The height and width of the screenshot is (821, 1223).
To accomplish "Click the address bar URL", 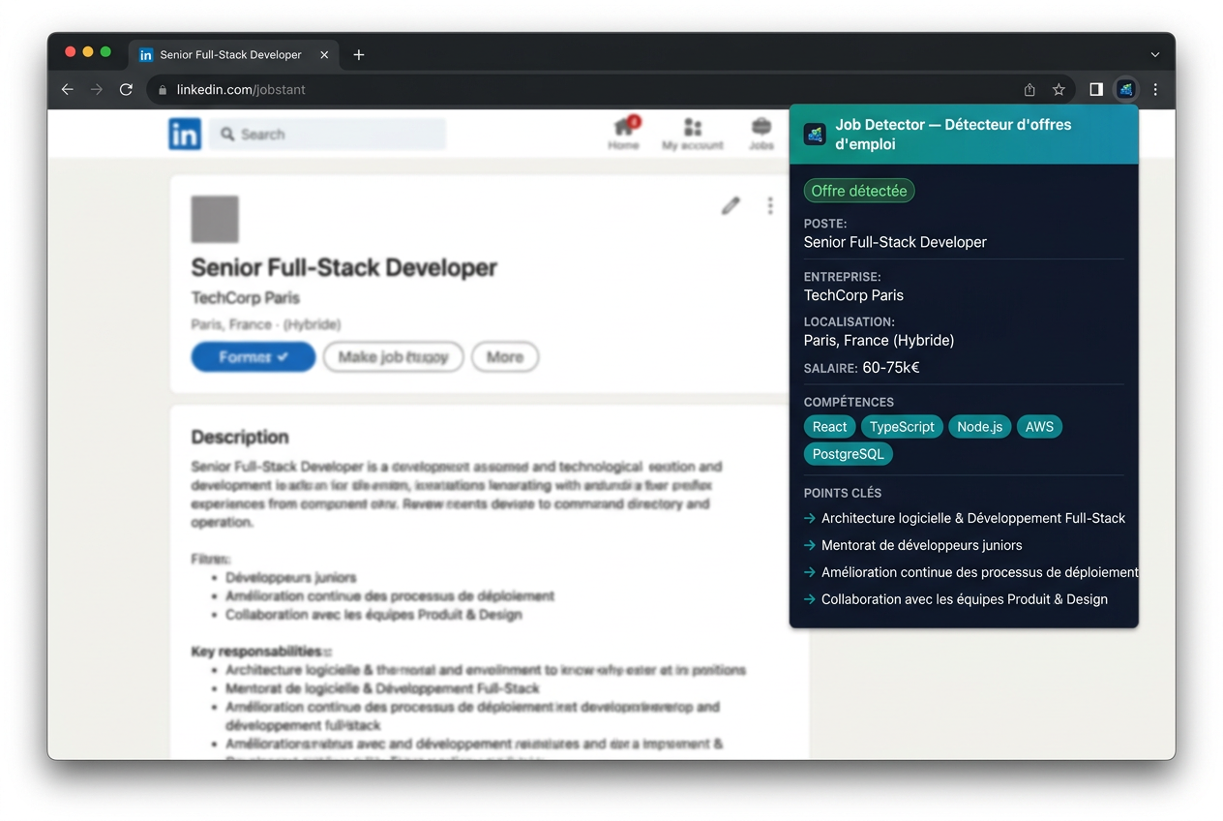I will pos(241,90).
